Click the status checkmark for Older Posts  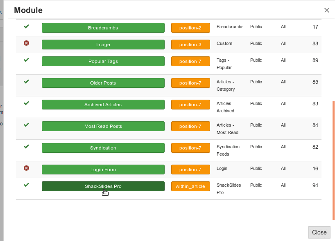click(26, 82)
